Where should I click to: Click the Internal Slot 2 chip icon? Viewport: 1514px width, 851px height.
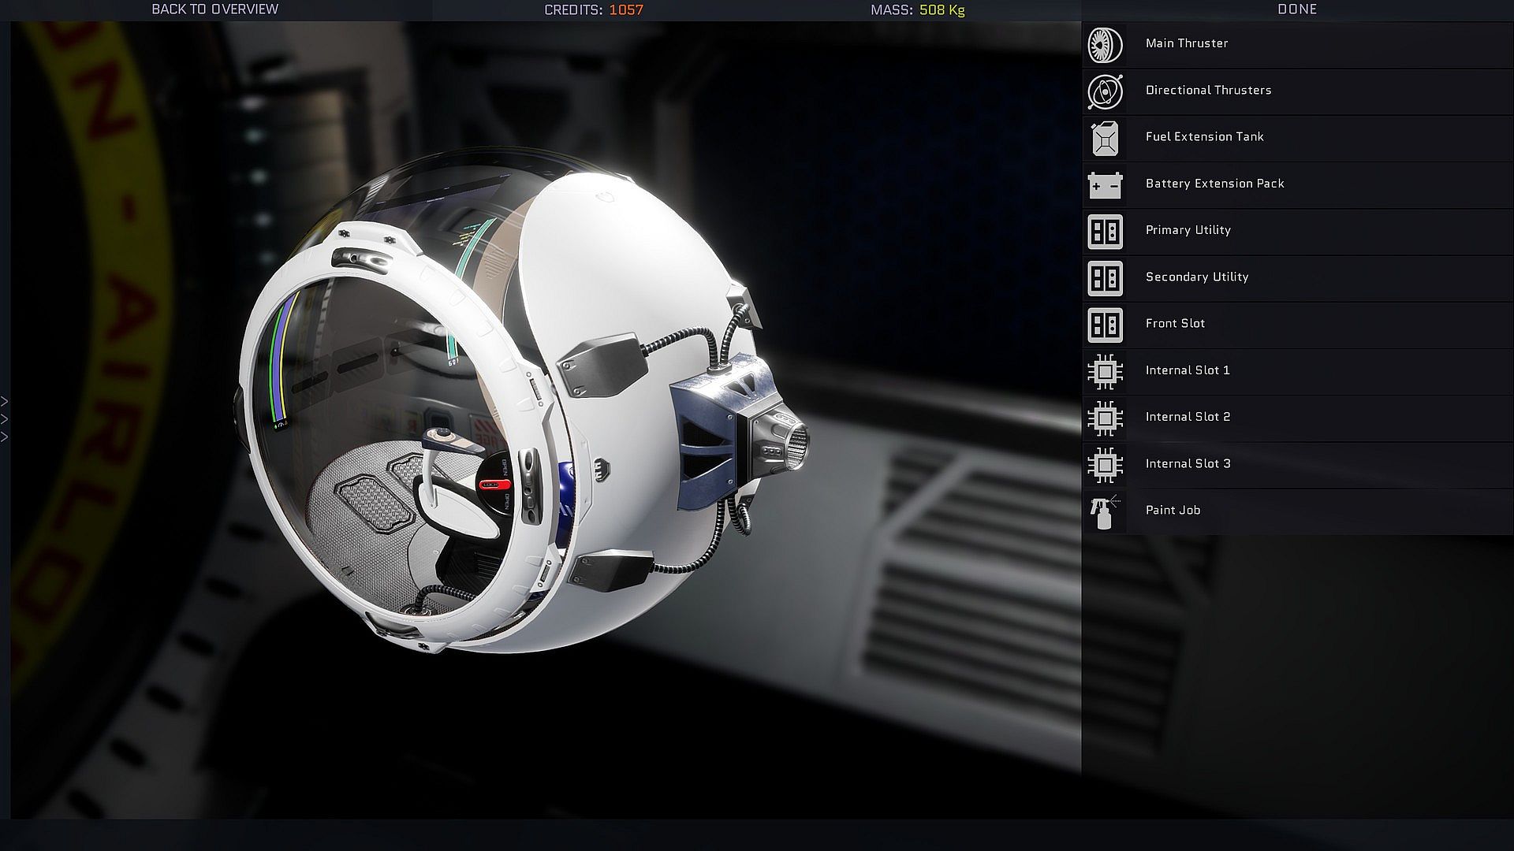(1105, 418)
